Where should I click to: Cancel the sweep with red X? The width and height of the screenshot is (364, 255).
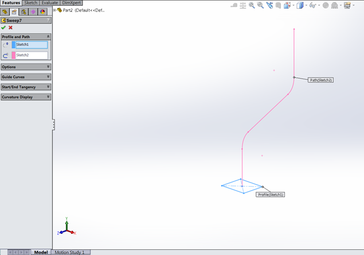(x=10, y=28)
